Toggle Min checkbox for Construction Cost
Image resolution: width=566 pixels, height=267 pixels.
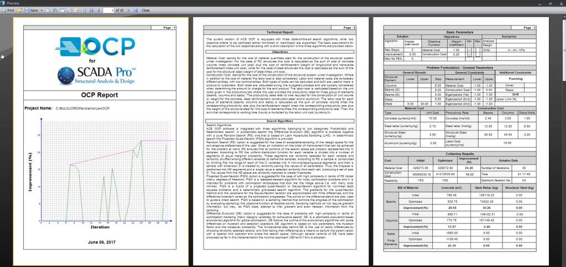pos(469,55)
